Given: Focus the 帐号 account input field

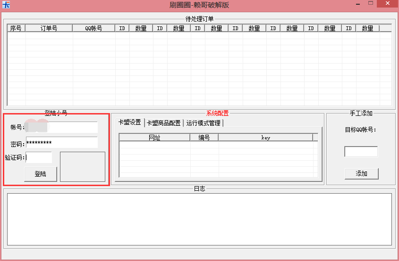Looking at the screenshot, I should pos(61,127).
